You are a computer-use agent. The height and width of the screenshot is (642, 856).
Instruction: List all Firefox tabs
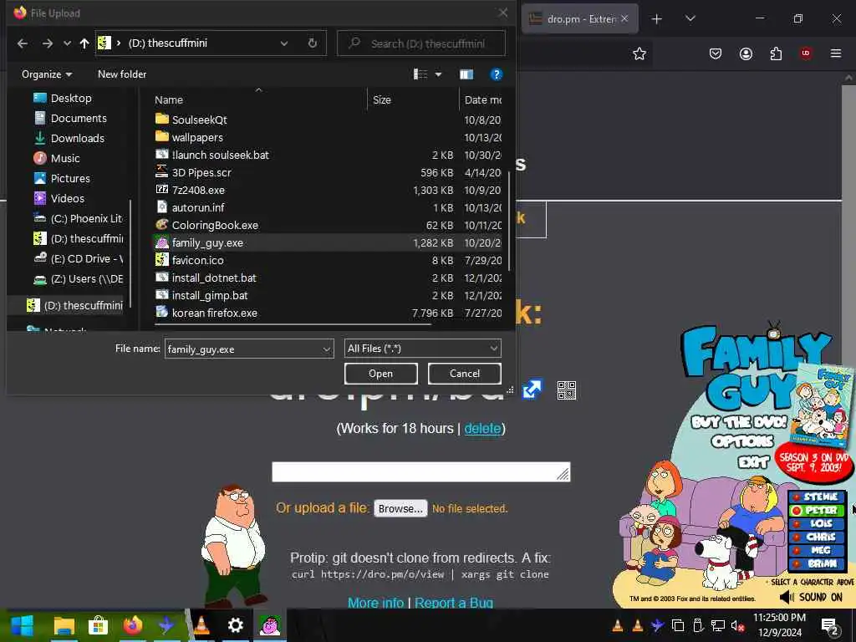point(690,19)
